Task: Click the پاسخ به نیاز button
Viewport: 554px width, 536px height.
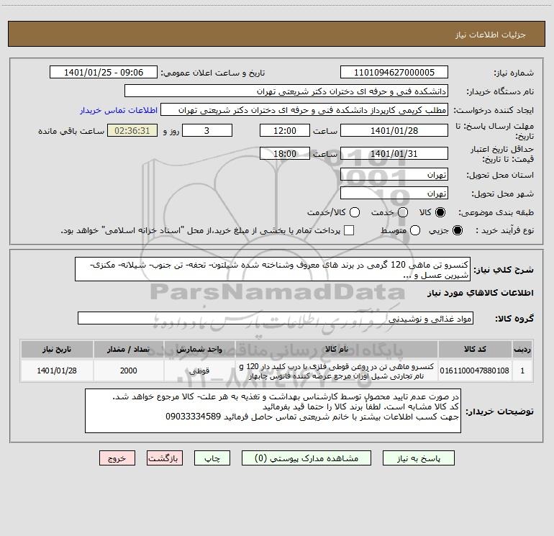Action: (x=419, y=458)
